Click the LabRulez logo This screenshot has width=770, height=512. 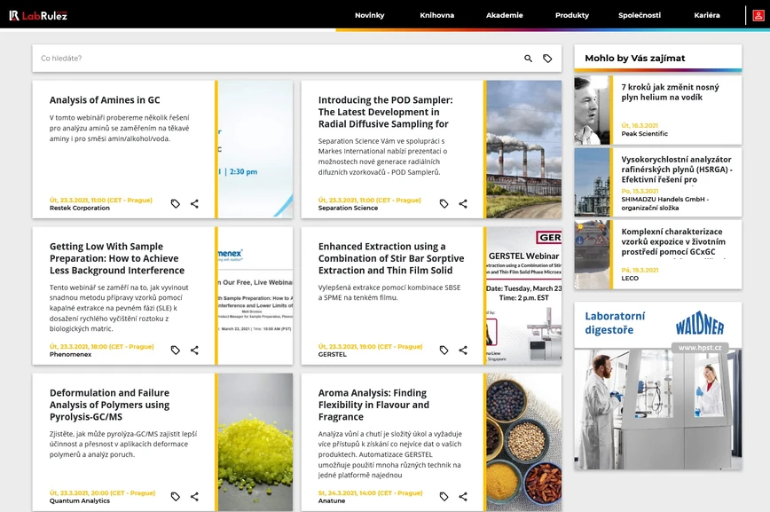click(38, 15)
